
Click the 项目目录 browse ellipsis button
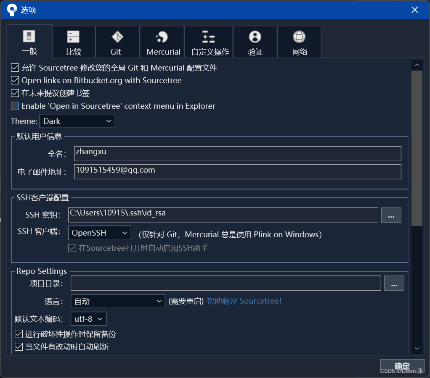tap(394, 283)
